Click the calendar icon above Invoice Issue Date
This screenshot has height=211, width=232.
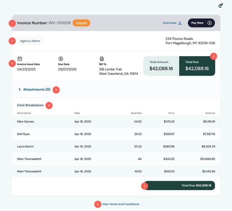click(x=20, y=59)
